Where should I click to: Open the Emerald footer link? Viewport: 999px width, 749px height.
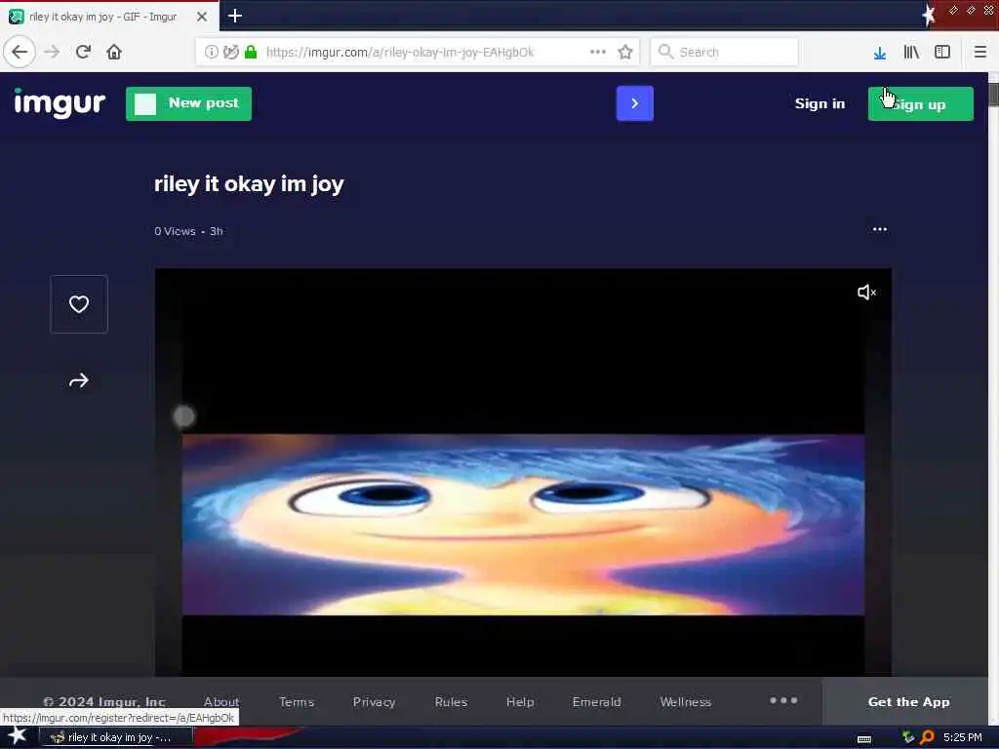pos(596,702)
